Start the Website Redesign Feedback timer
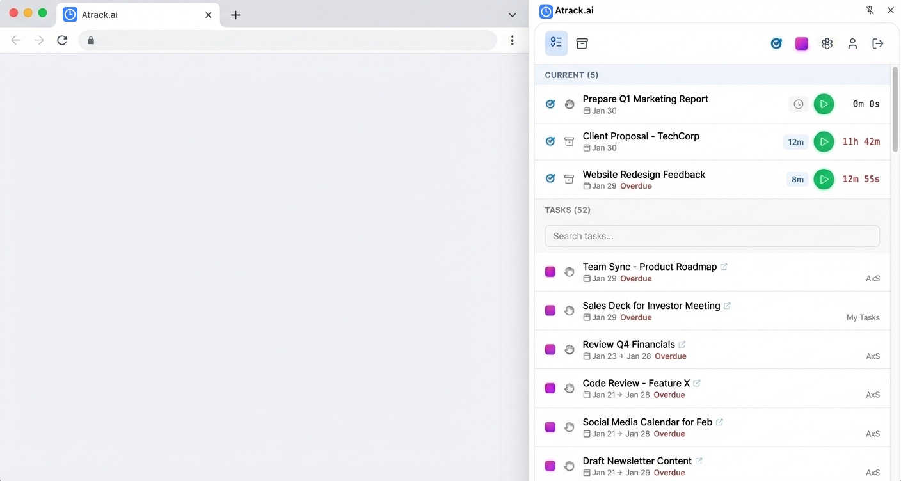The width and height of the screenshot is (901, 481). (824, 180)
